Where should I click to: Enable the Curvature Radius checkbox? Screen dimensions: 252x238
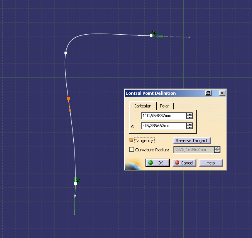(x=132, y=149)
